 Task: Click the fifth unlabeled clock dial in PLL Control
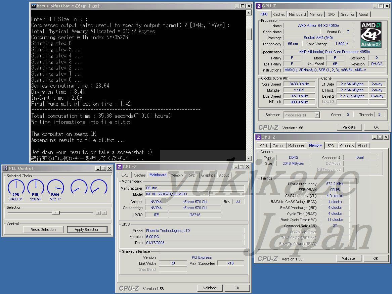(x=99, y=187)
